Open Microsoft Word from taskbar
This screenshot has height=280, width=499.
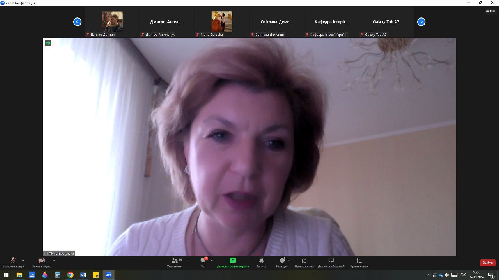click(83, 275)
